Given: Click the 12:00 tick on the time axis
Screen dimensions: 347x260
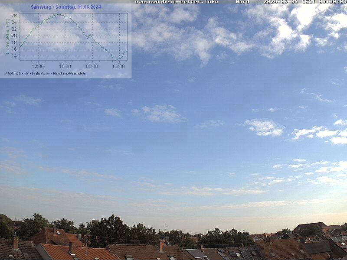Looking at the screenshot, I should coord(38,66).
